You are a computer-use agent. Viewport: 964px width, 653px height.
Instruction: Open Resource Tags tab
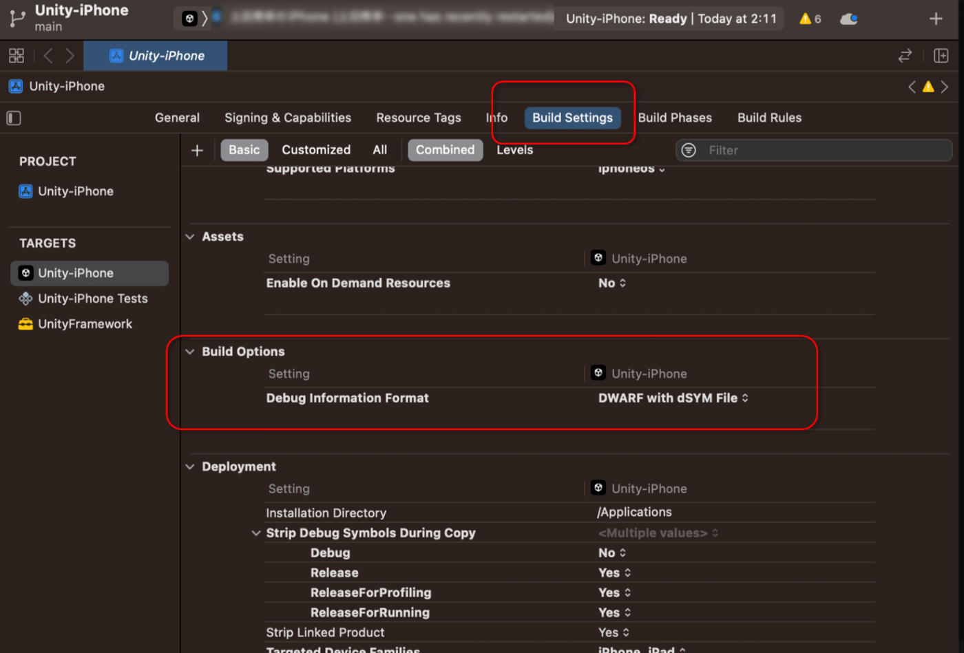tap(419, 118)
